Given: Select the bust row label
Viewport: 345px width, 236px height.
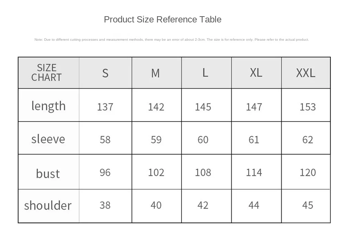Looking at the screenshot, I should 48,173.
